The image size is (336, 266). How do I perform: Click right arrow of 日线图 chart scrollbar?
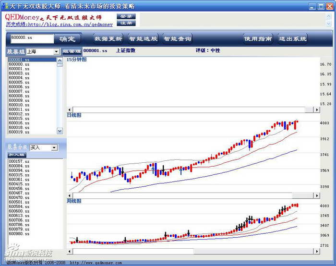pos(317,195)
